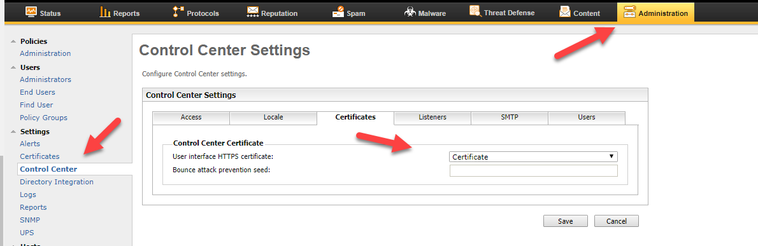
Task: Click the Reports bar chart icon
Action: pyautogui.click(x=105, y=12)
